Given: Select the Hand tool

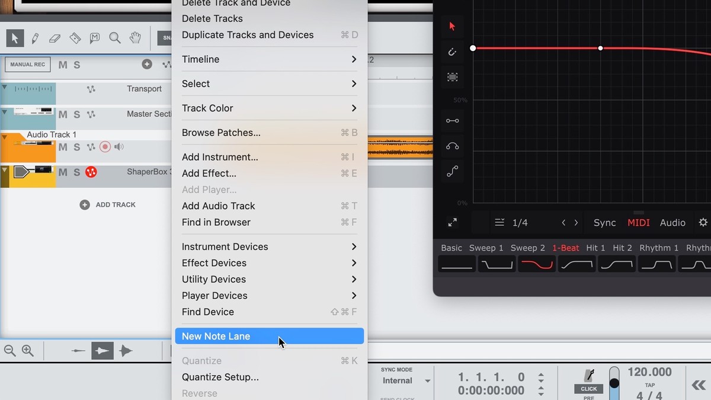Looking at the screenshot, I should 135,38.
